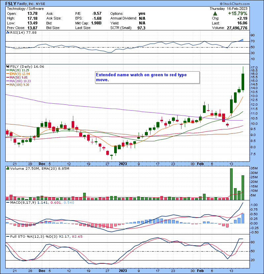Click the Prev Close value 13.87

point(32,28)
